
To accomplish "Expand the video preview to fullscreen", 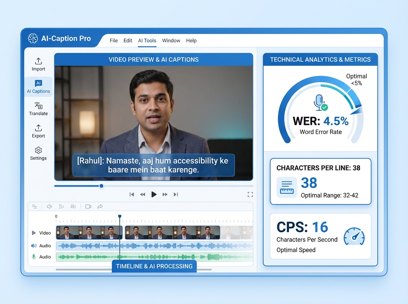I will [x=250, y=194].
